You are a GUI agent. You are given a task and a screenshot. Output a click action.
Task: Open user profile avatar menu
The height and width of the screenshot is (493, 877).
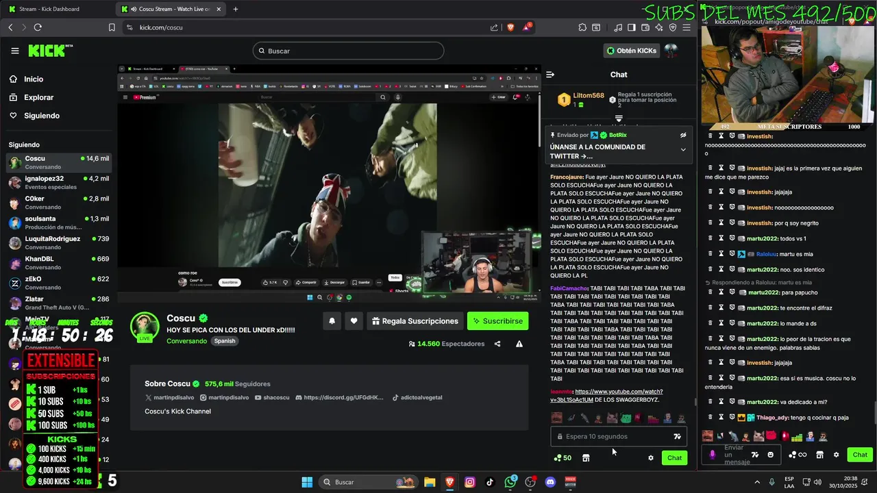coord(671,51)
